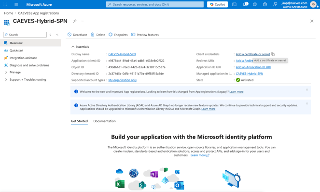Select Overview in the left menu

(30, 43)
